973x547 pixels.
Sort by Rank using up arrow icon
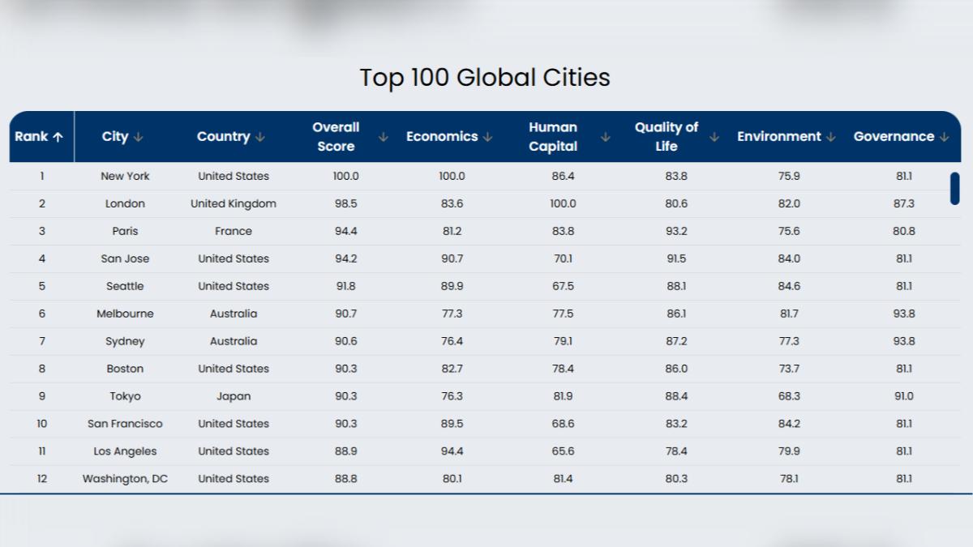58,137
